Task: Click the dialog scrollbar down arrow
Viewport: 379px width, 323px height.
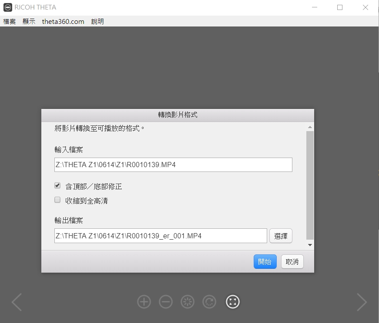Action: tap(310, 245)
